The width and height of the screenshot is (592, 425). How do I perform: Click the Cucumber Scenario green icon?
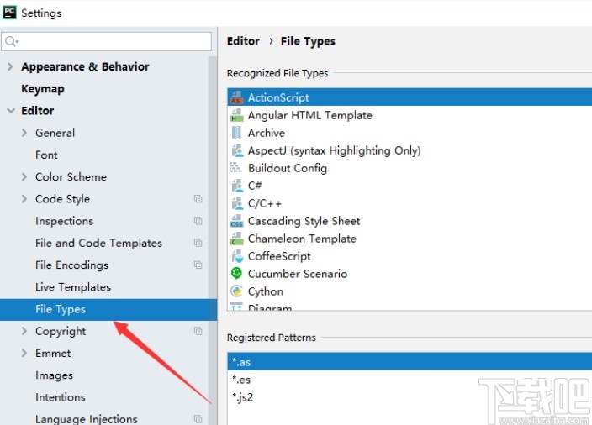[236, 274]
